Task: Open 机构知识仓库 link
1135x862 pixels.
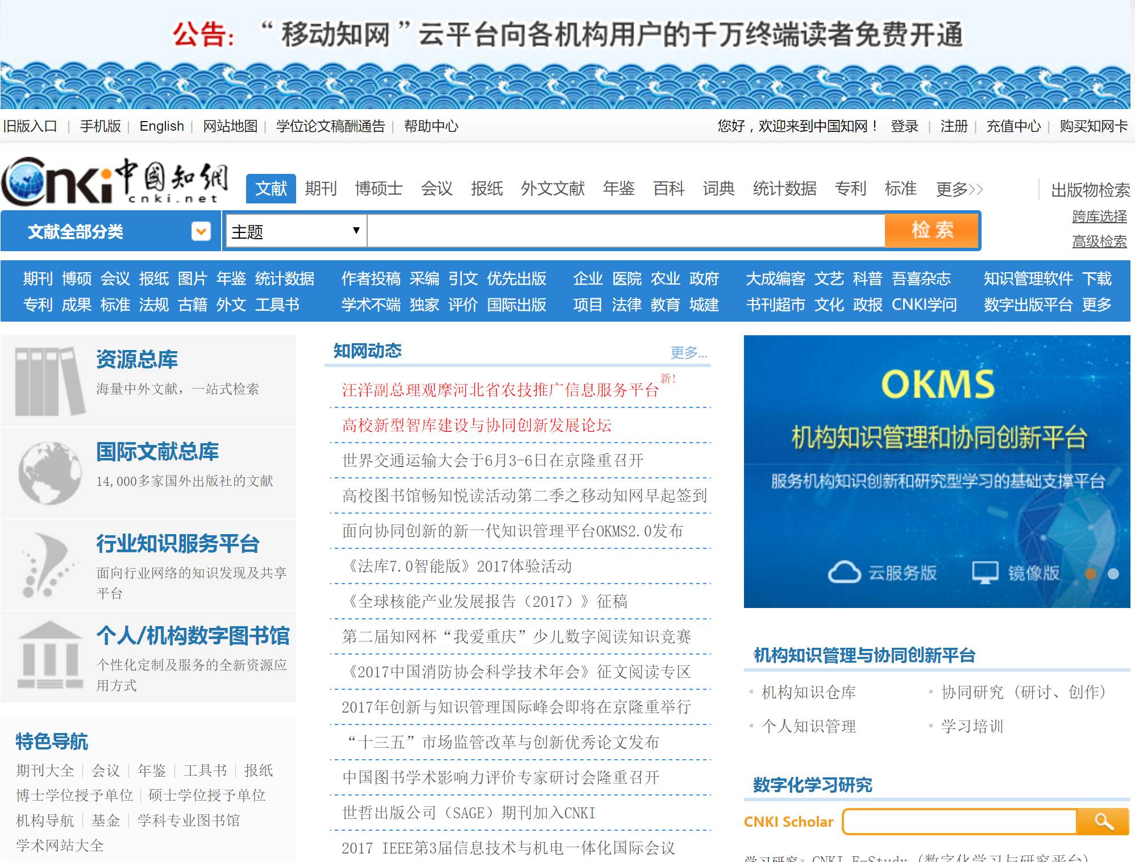Action: [x=808, y=692]
